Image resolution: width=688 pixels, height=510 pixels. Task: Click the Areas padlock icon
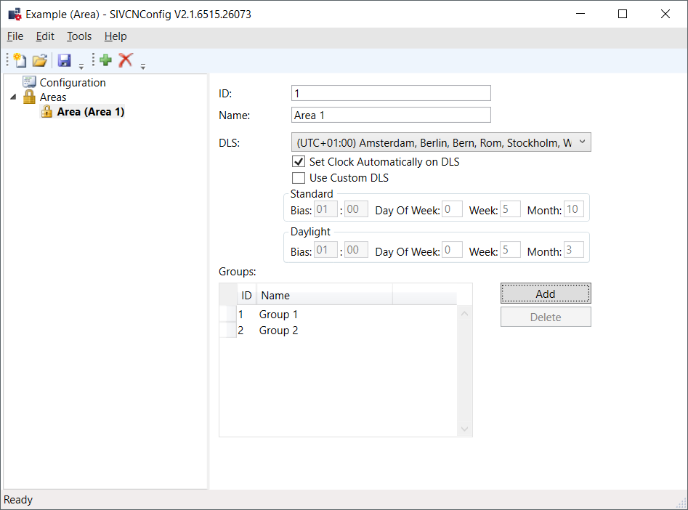point(29,97)
